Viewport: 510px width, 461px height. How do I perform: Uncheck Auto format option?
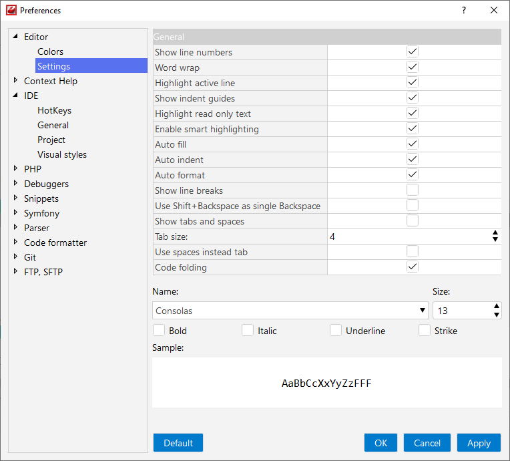pyautogui.click(x=413, y=174)
